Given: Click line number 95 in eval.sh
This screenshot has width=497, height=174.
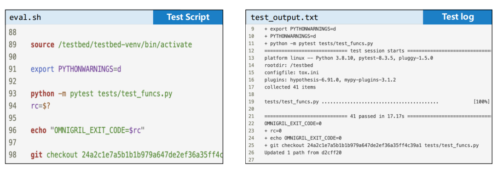Looking at the screenshot, I should point(13,118).
